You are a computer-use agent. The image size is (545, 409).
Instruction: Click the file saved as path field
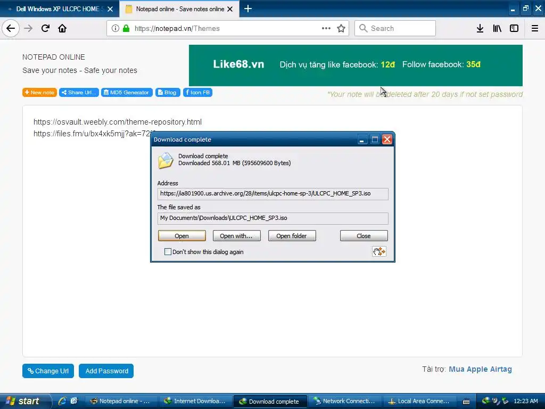[x=273, y=218]
